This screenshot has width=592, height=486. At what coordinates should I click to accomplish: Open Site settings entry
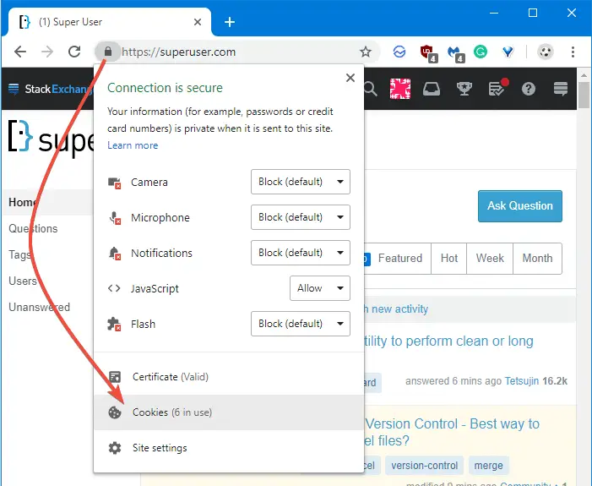(229, 448)
